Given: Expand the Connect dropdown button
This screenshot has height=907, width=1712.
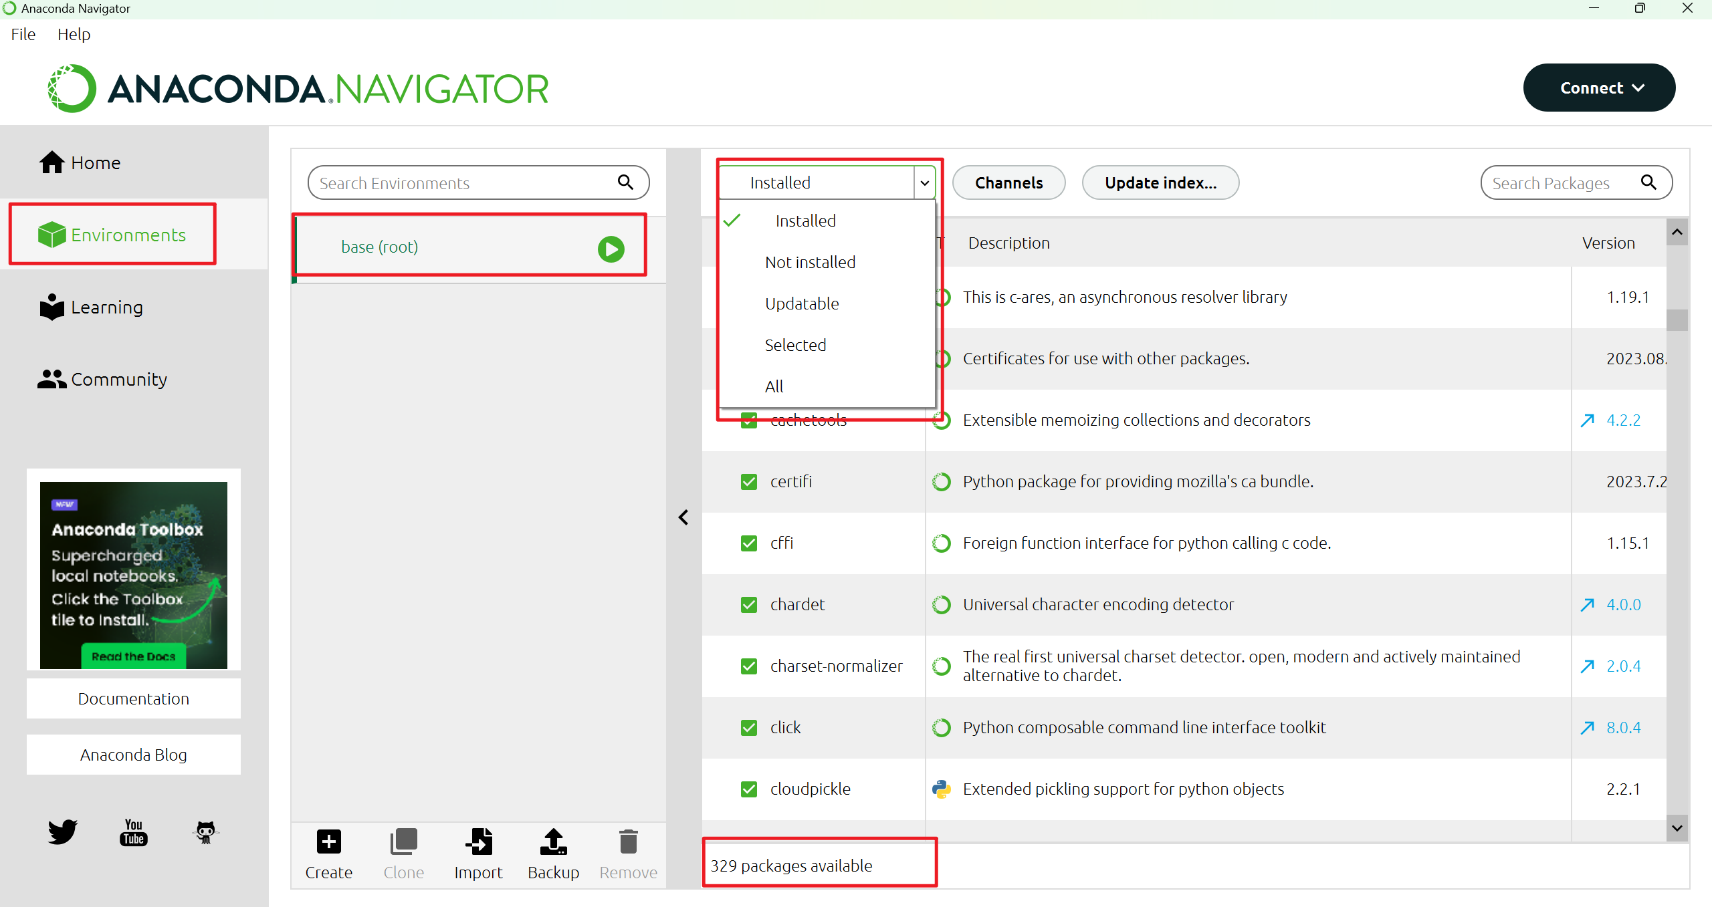Looking at the screenshot, I should 1599,88.
